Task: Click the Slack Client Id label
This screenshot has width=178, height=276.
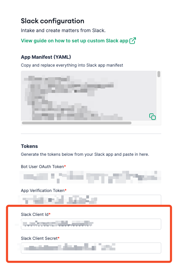Action: point(36,215)
